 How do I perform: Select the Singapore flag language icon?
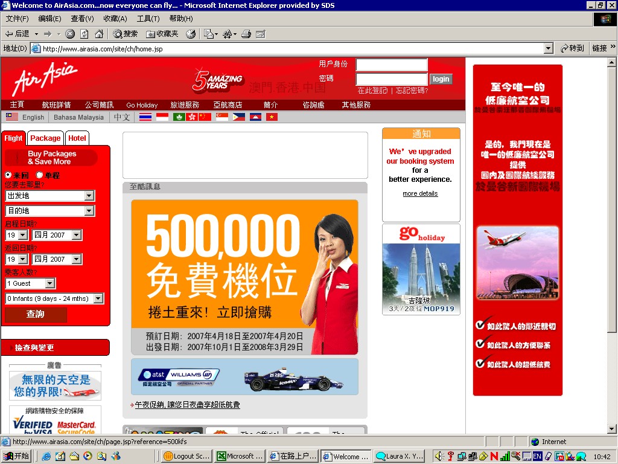coord(222,117)
